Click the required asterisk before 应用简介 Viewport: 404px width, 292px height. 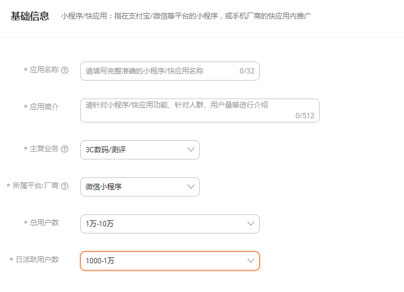[x=26, y=107]
